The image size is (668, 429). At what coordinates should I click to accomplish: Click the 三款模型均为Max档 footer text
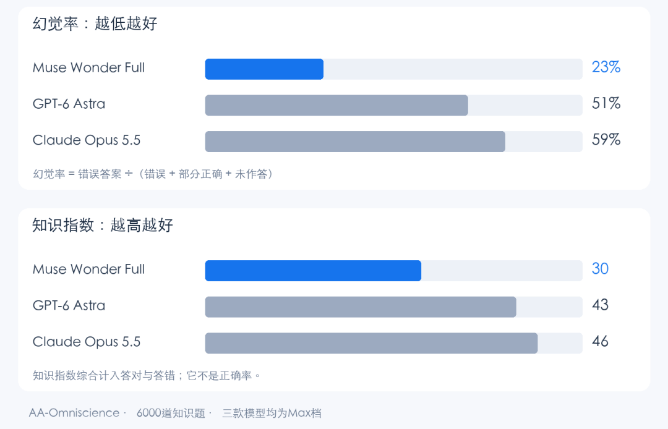tap(272, 413)
